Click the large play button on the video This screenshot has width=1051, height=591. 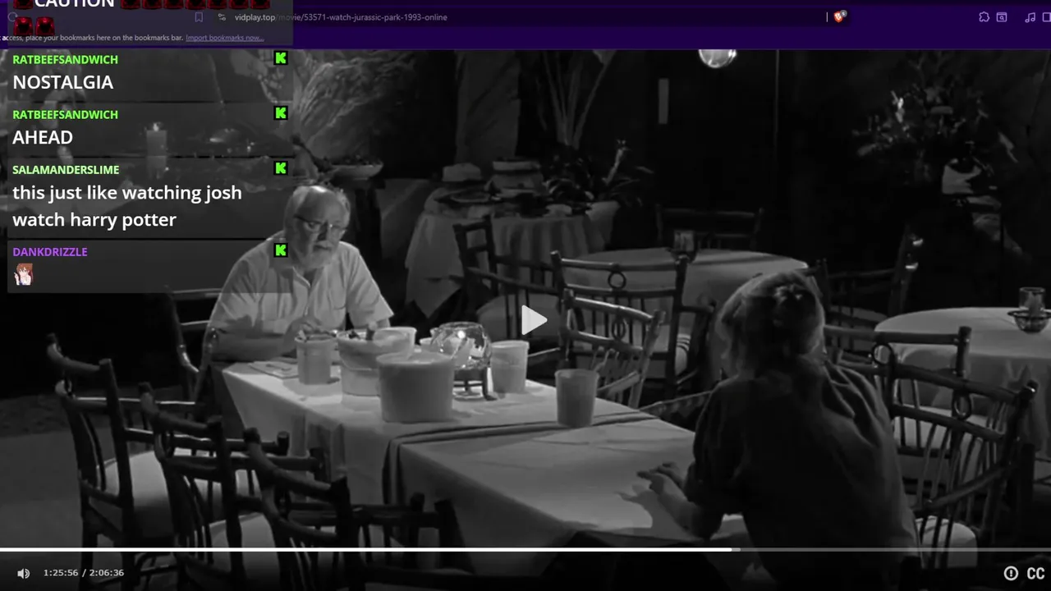pos(534,320)
